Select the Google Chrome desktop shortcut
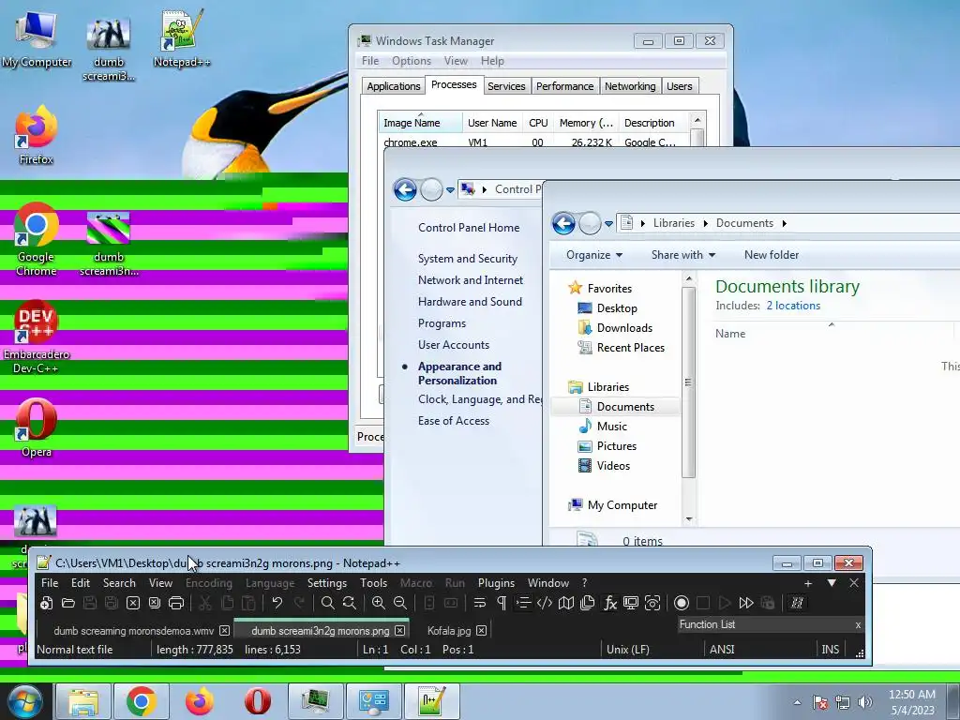Image resolution: width=960 pixels, height=720 pixels. click(x=37, y=239)
